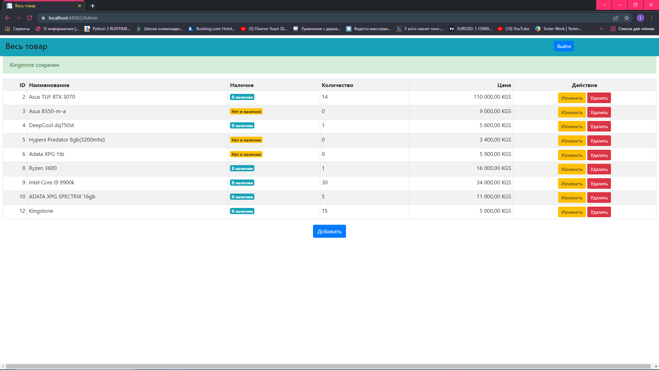Click the site lock icon in address bar
The width and height of the screenshot is (659, 370).
[x=43, y=18]
